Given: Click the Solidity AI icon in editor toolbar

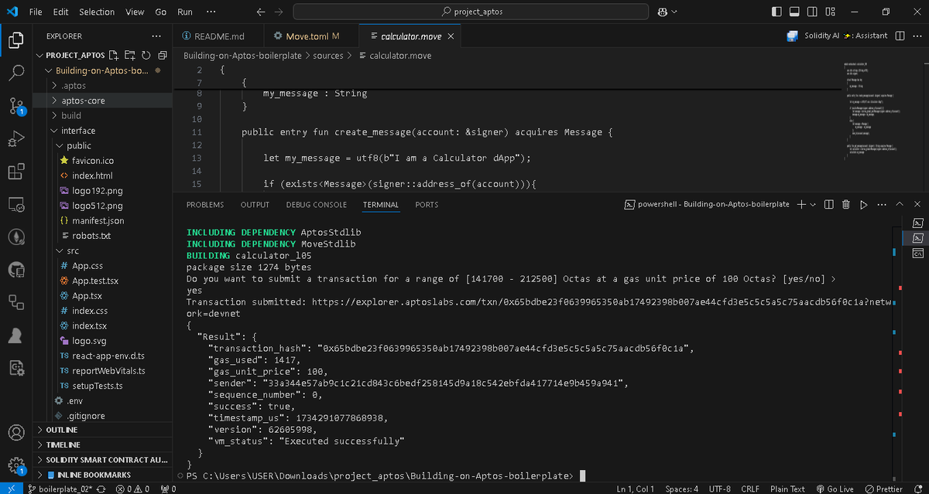Looking at the screenshot, I should 792,36.
